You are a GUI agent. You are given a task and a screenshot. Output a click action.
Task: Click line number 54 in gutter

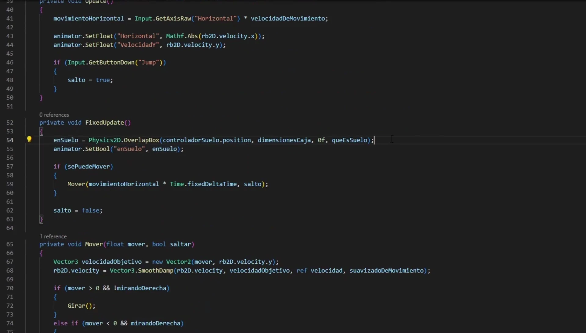(10, 140)
